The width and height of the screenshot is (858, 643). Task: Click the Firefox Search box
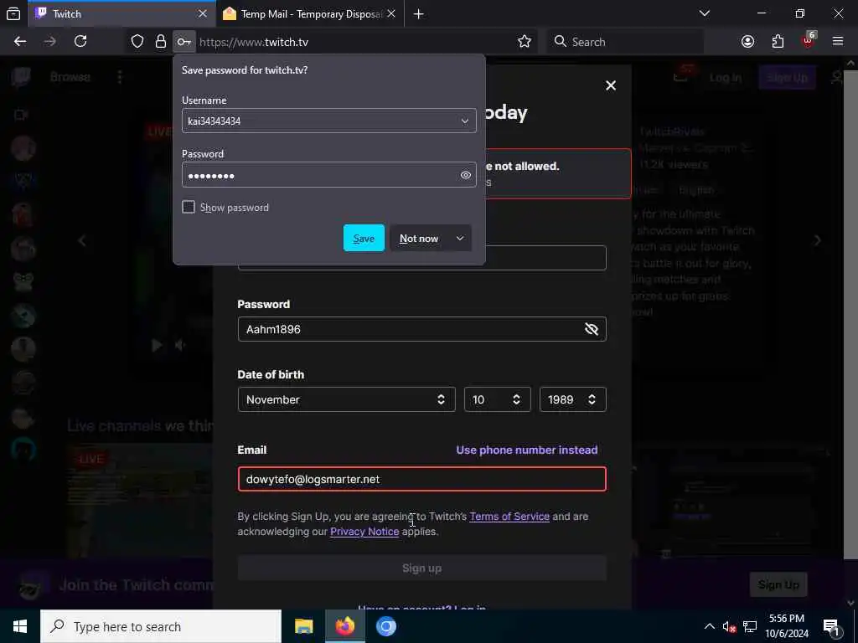(x=625, y=42)
